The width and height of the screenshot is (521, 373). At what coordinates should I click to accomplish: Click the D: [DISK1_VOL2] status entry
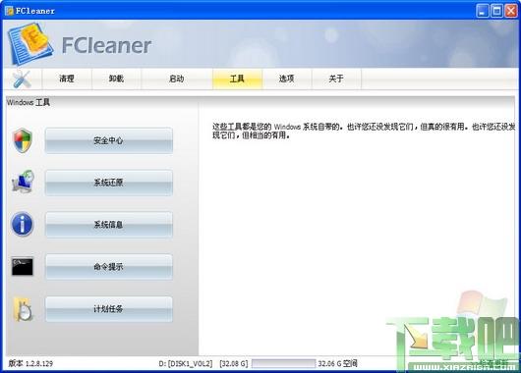[x=186, y=364]
